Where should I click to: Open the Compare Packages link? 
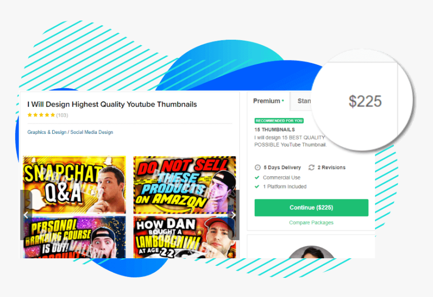pos(311,222)
